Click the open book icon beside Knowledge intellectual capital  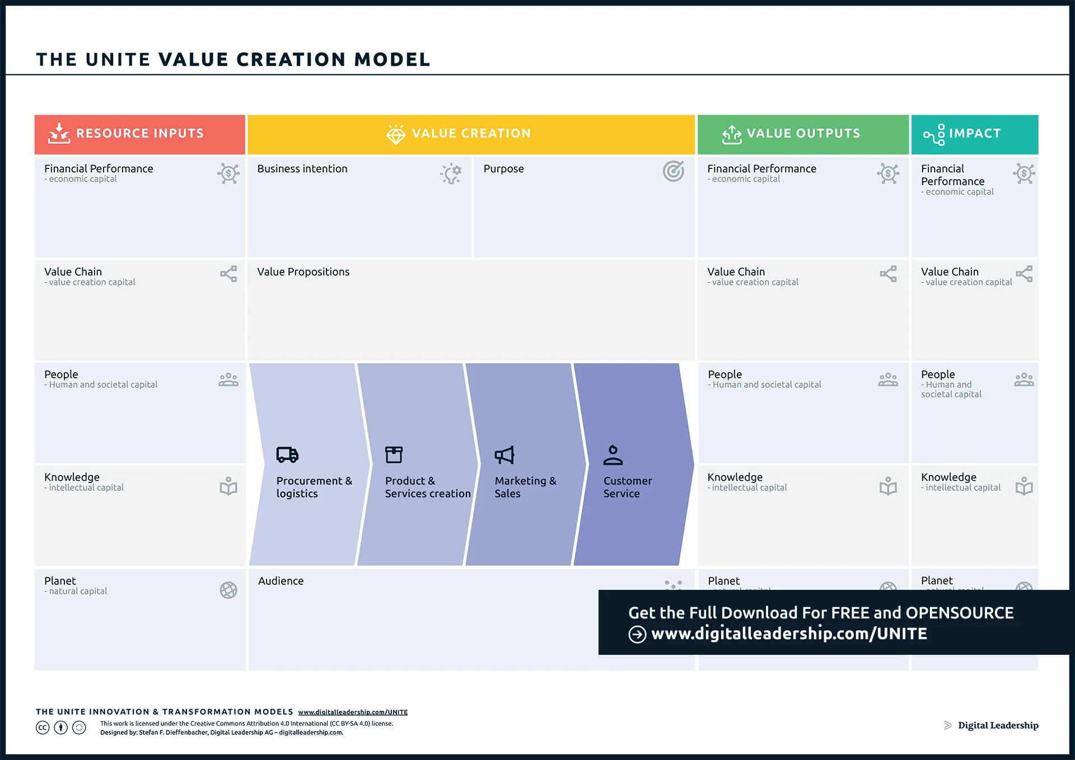[227, 486]
